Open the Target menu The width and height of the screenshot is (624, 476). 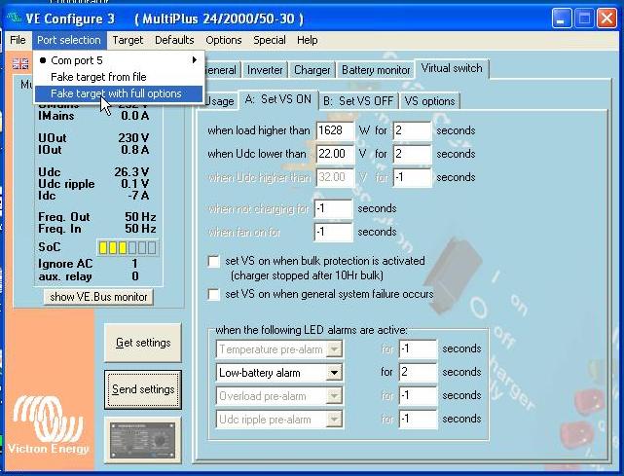(128, 40)
